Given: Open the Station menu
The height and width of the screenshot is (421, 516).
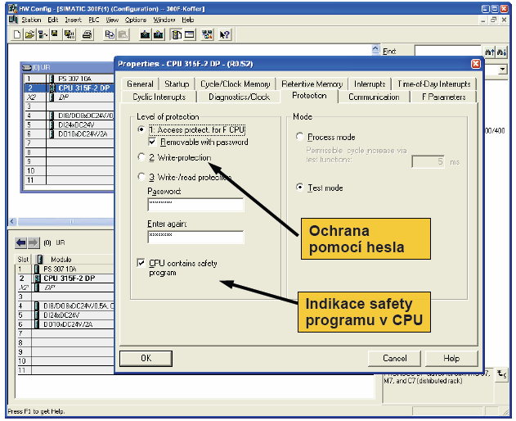Looking at the screenshot, I should coord(31,20).
